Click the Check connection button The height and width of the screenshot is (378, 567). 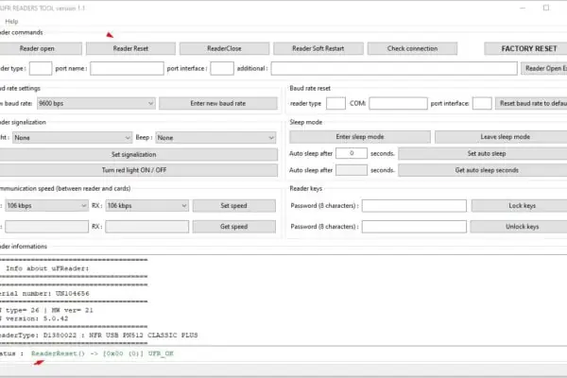[x=412, y=48]
